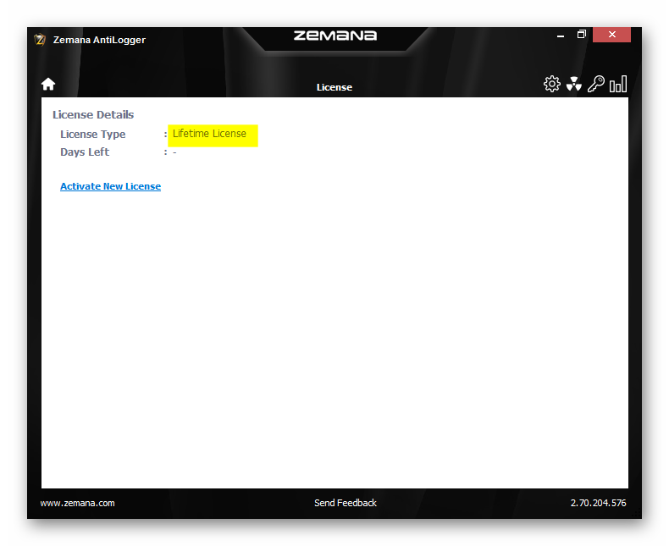Click the Zemana AntiLogger app logo icon

(x=40, y=40)
